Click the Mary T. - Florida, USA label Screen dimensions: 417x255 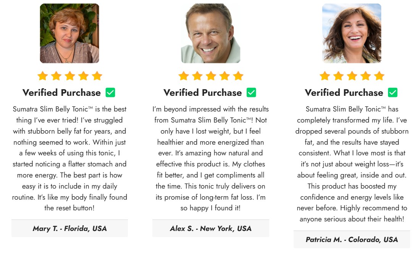tap(69, 228)
